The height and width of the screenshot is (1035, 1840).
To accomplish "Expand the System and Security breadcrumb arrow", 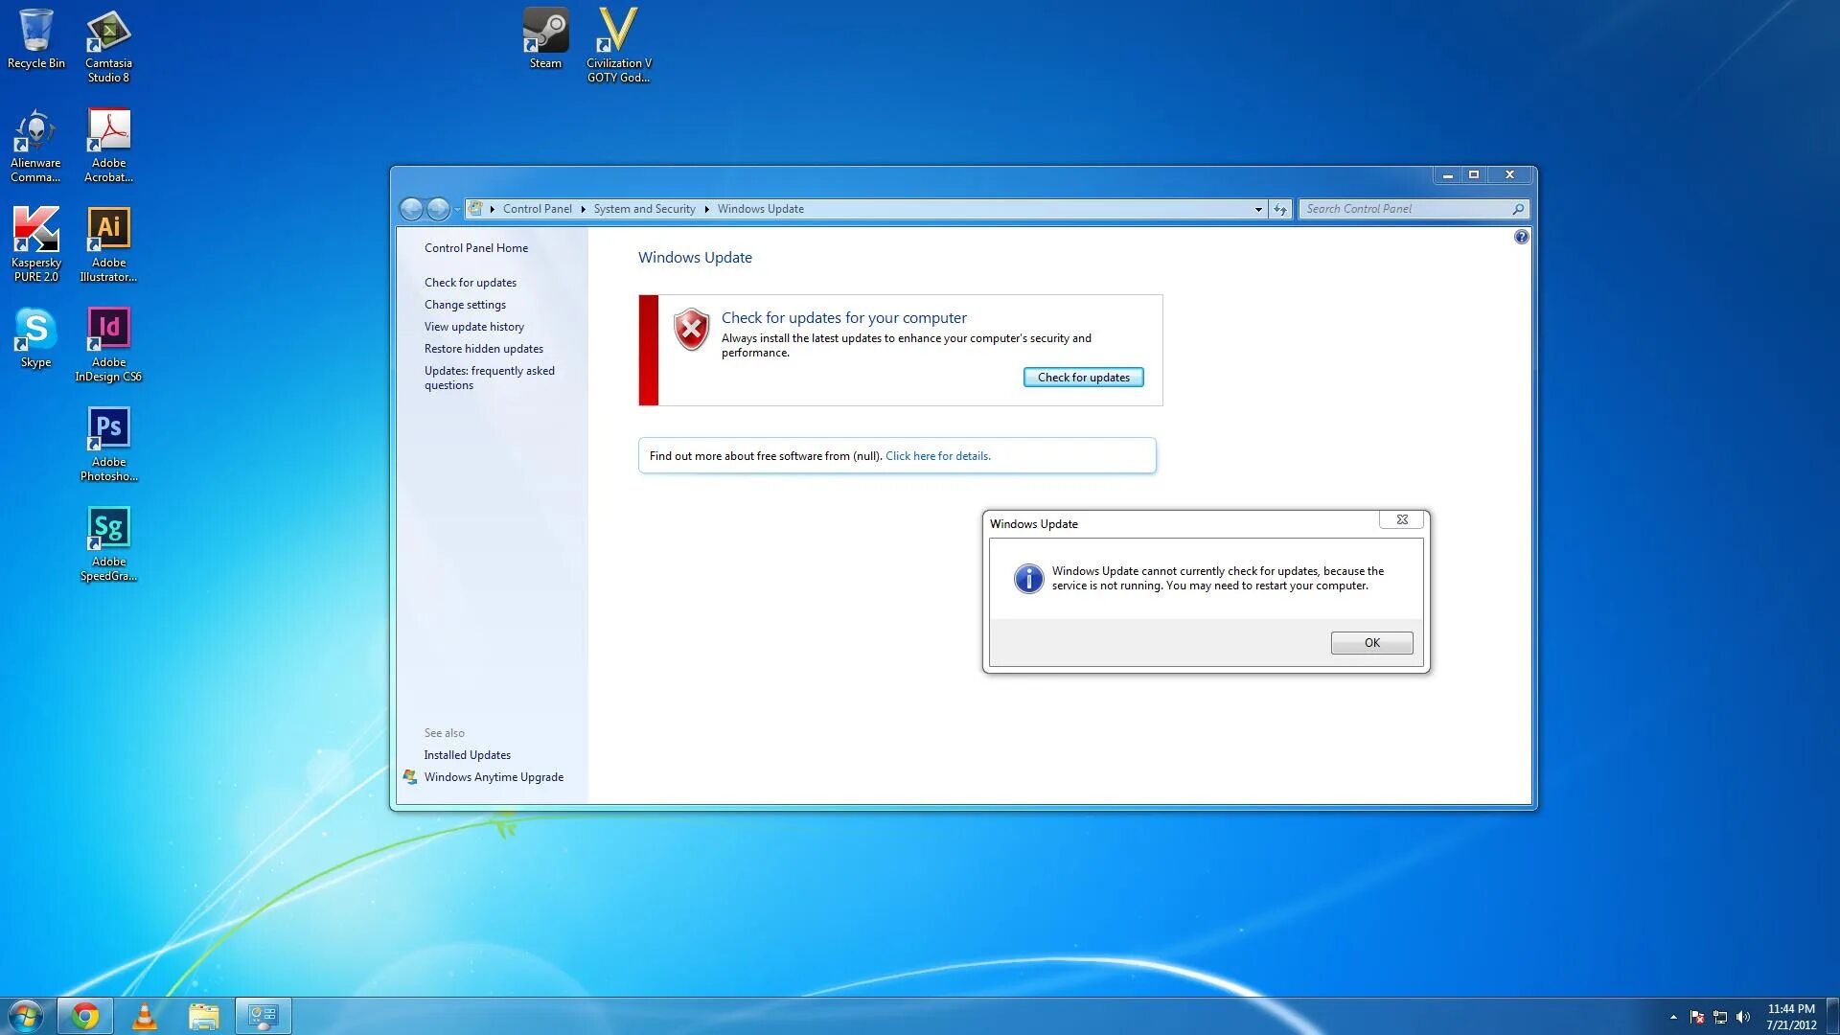I will (706, 209).
